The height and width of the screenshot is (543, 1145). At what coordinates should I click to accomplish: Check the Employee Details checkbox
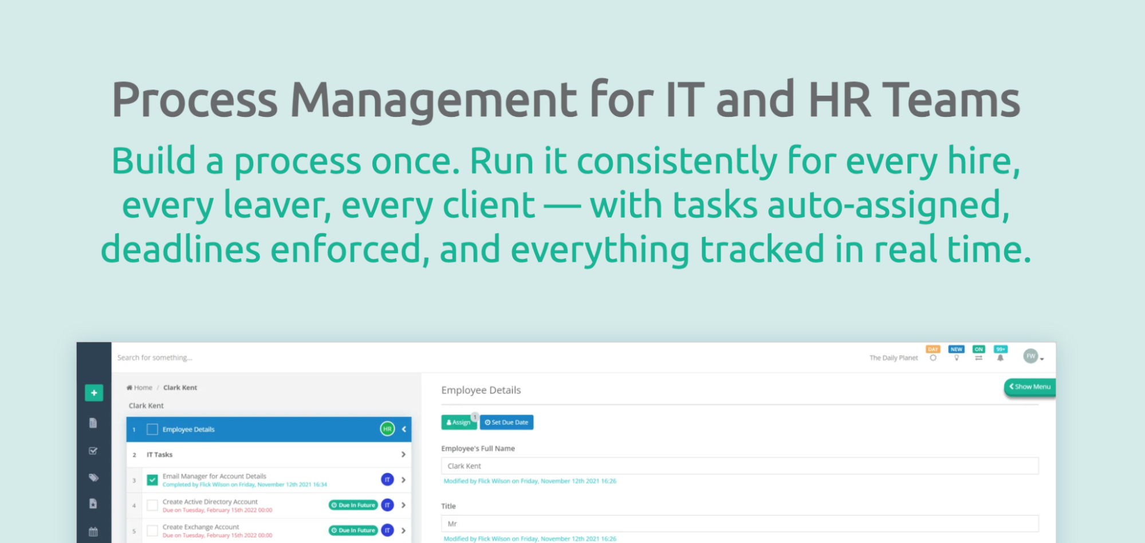152,429
